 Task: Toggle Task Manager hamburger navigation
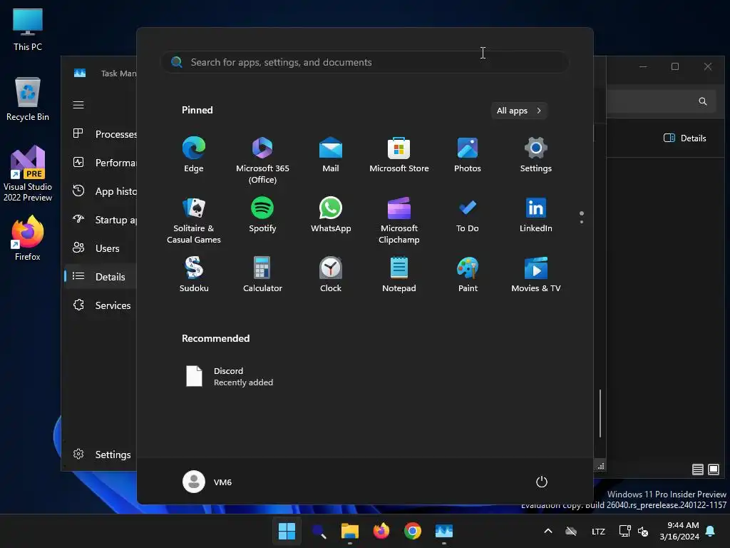coord(78,105)
